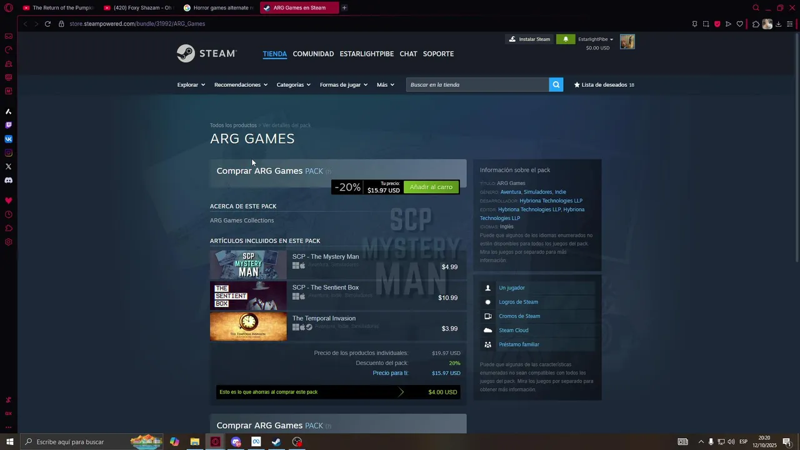Image resolution: width=800 pixels, height=450 pixels.
Task: Open the Opera GX main menu logo
Action: pos(8,7)
